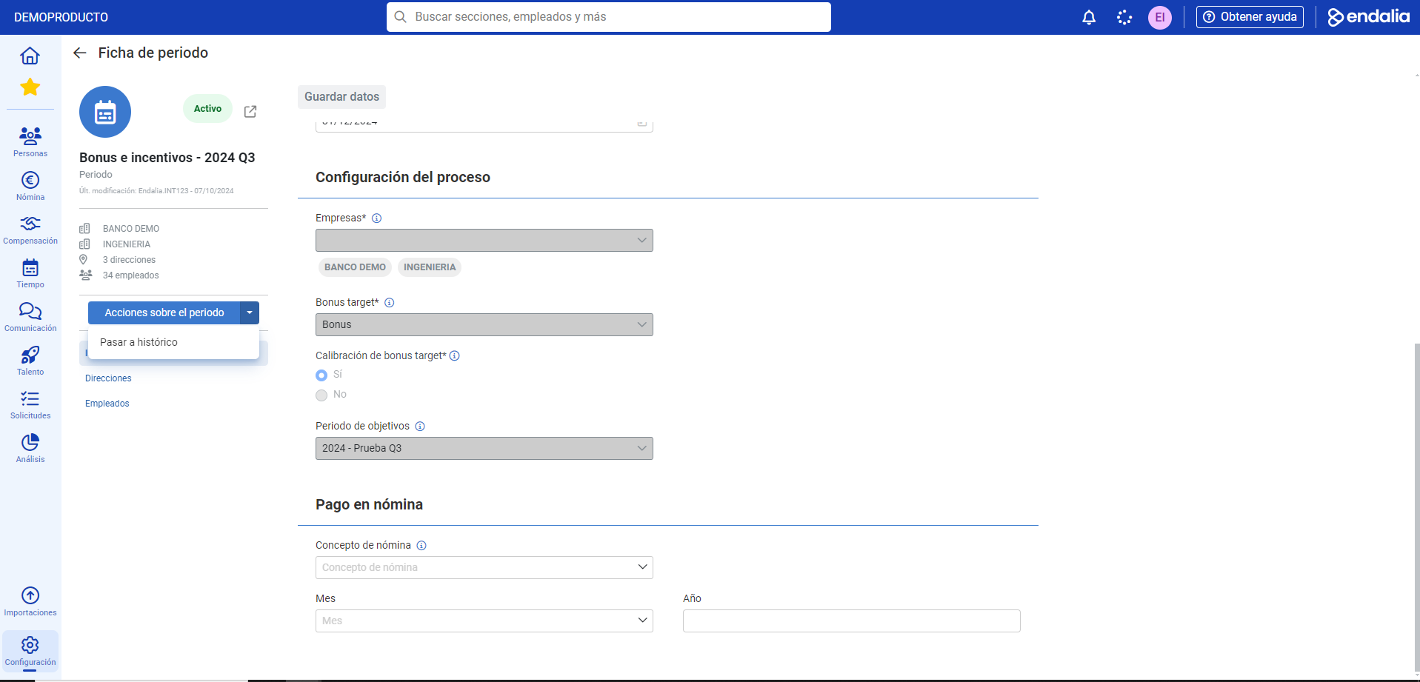
Task: Click Obtener ayuda button
Action: tap(1250, 17)
